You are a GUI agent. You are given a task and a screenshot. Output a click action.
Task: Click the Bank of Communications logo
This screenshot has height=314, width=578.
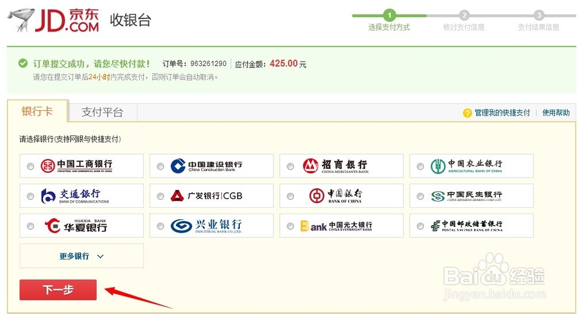[75, 196]
